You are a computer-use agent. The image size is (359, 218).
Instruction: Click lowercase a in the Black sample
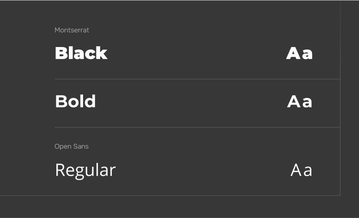point(307,54)
